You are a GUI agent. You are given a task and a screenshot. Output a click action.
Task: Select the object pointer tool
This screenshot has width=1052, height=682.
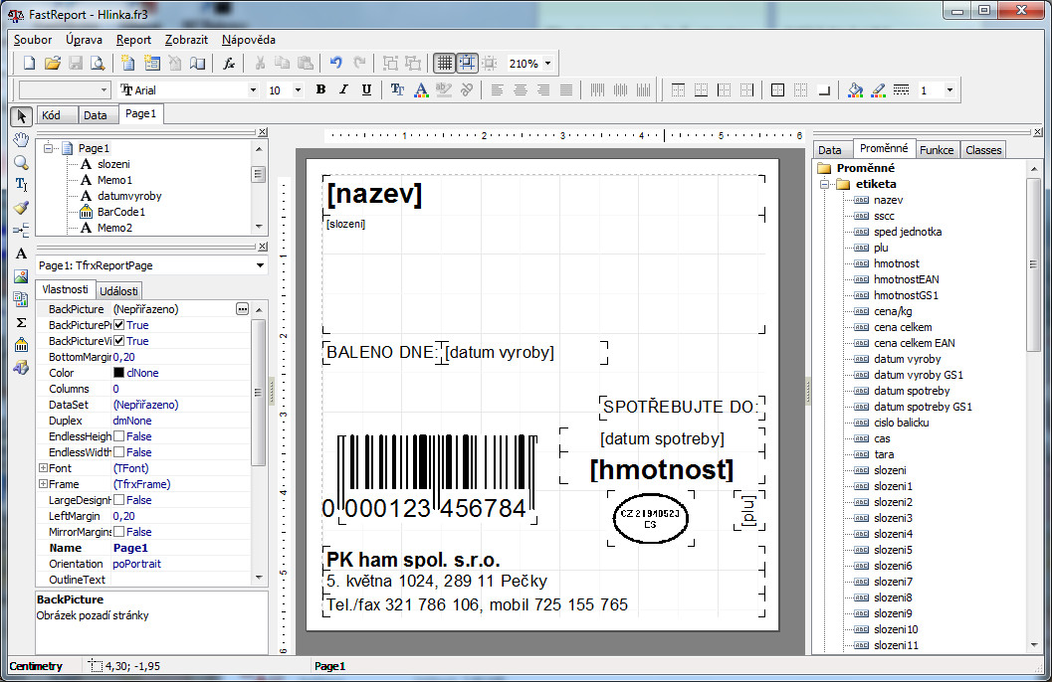point(22,116)
